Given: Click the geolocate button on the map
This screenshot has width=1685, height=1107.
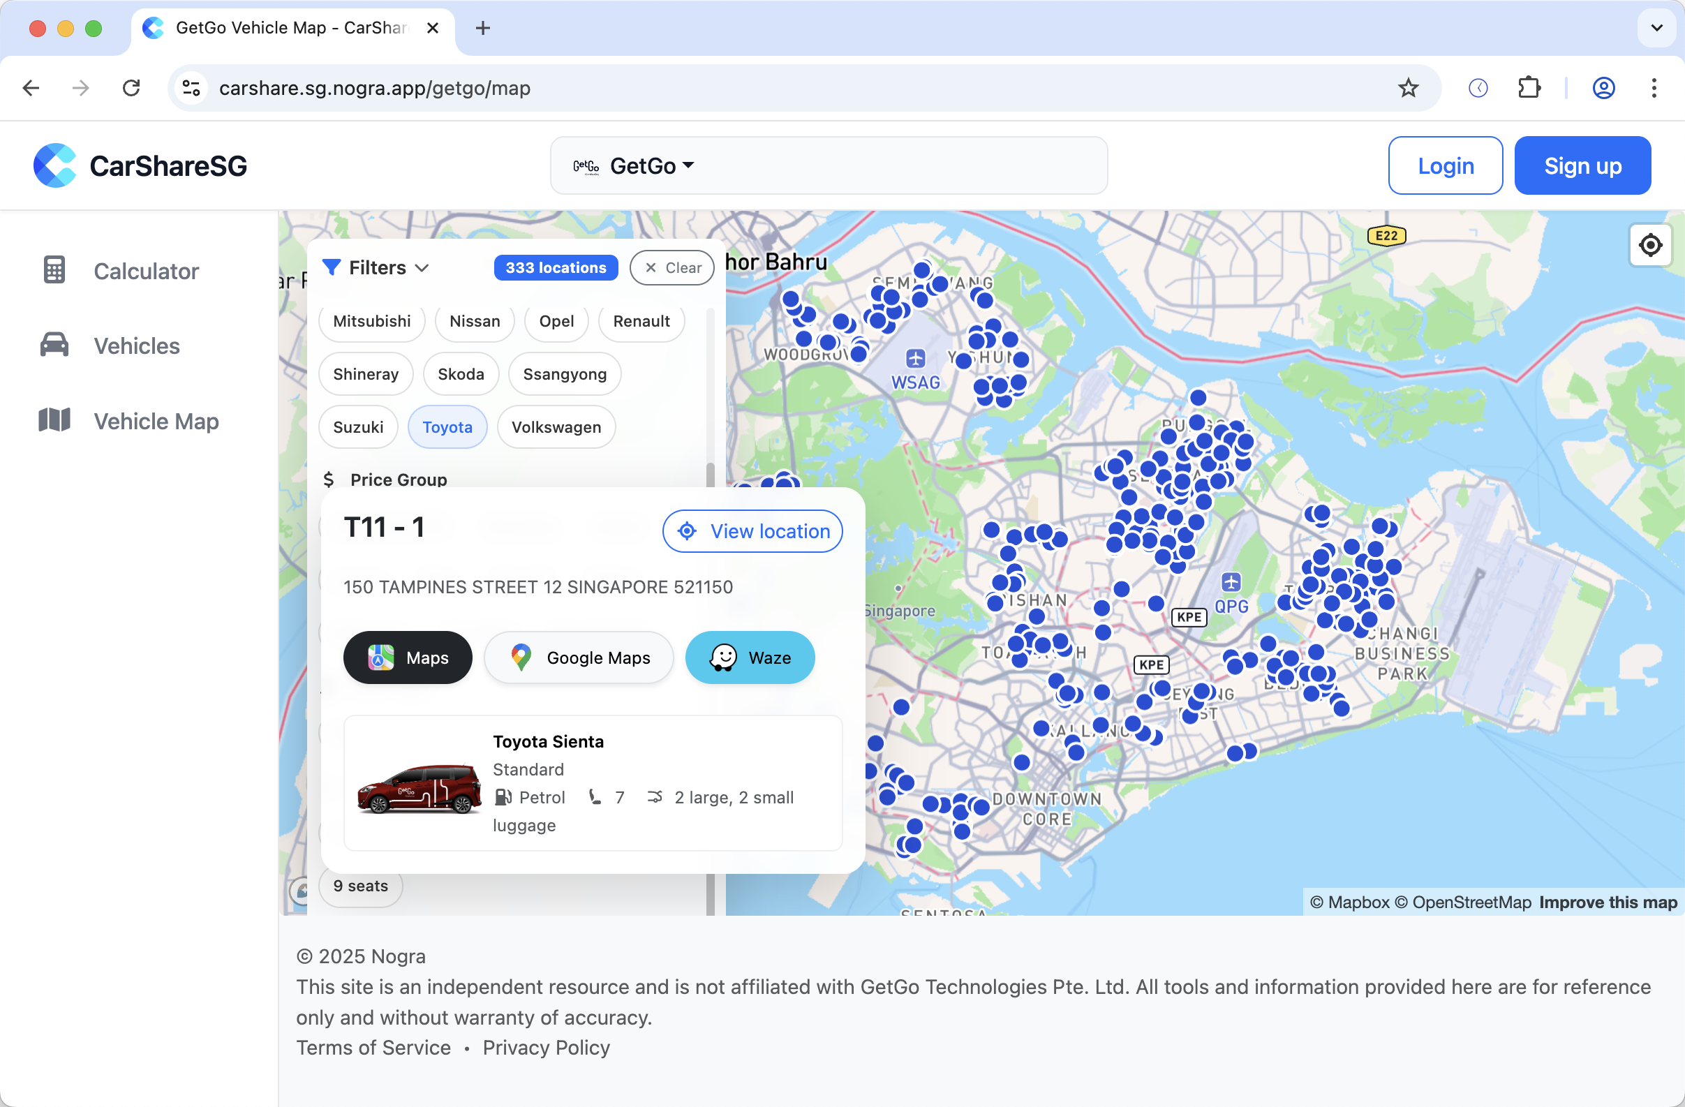Looking at the screenshot, I should click(1650, 245).
